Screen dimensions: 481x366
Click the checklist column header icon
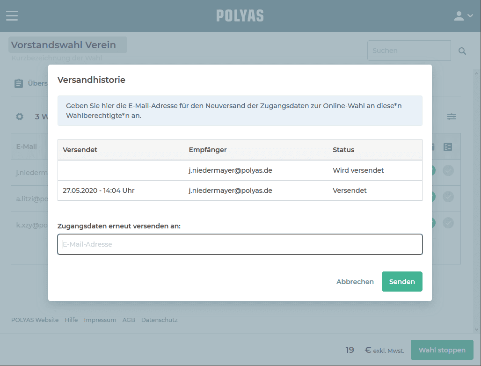[448, 147]
